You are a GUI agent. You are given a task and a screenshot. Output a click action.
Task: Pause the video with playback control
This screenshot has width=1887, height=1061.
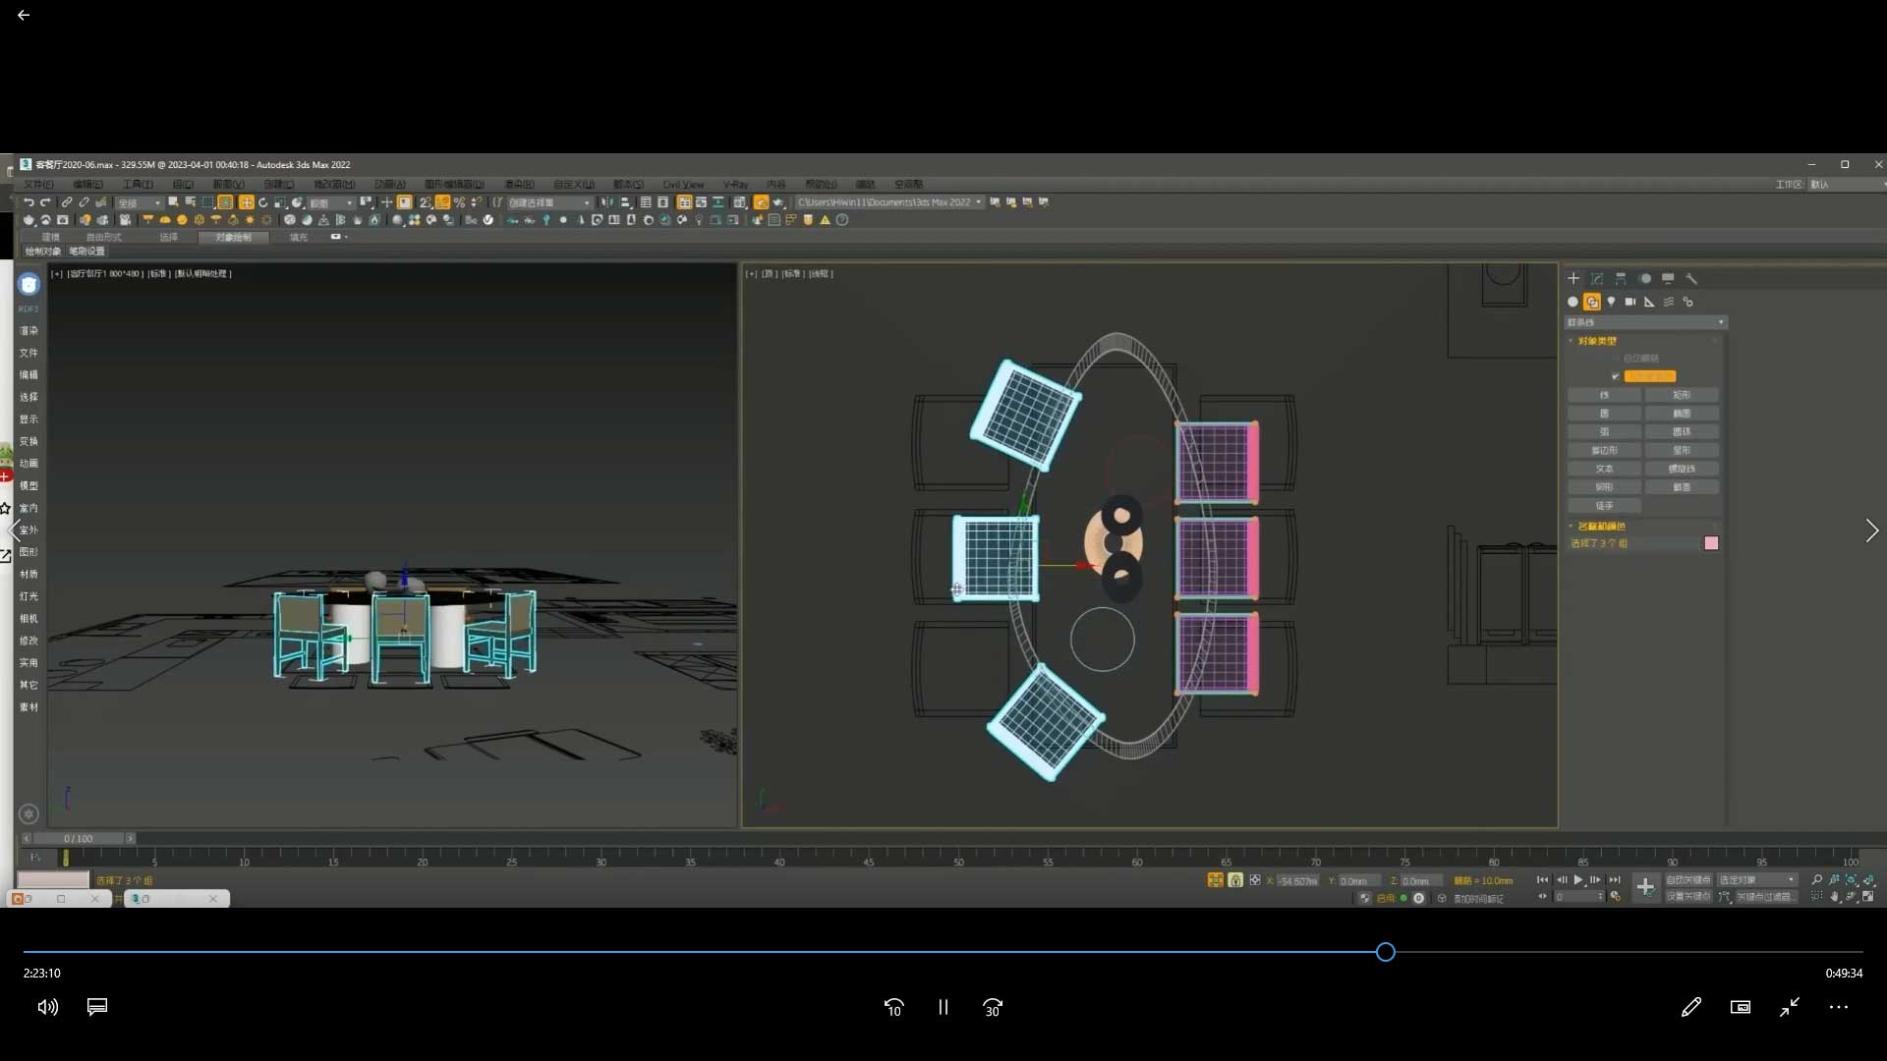(x=943, y=1007)
